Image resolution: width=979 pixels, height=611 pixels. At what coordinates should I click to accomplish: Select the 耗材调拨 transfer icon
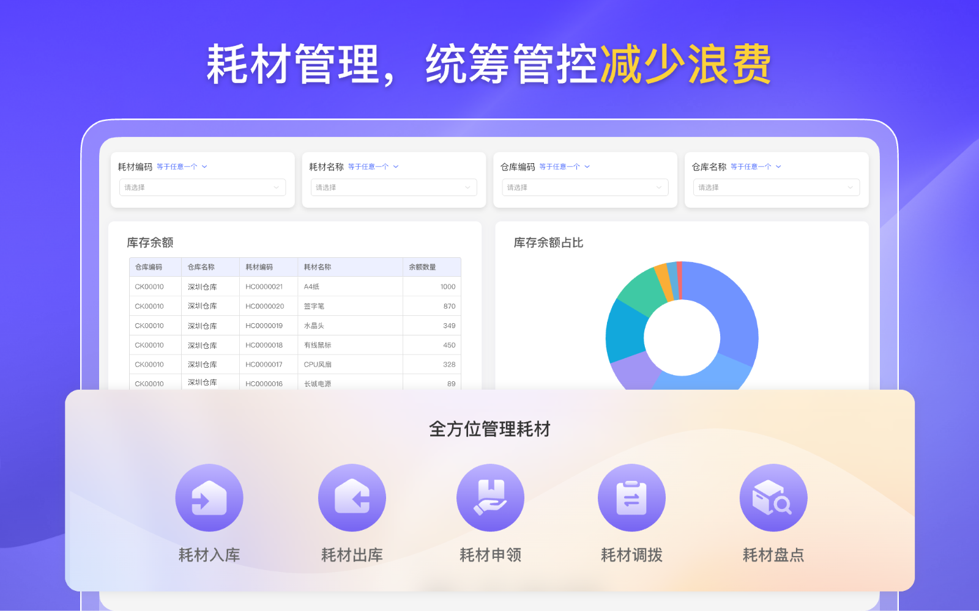point(631,498)
